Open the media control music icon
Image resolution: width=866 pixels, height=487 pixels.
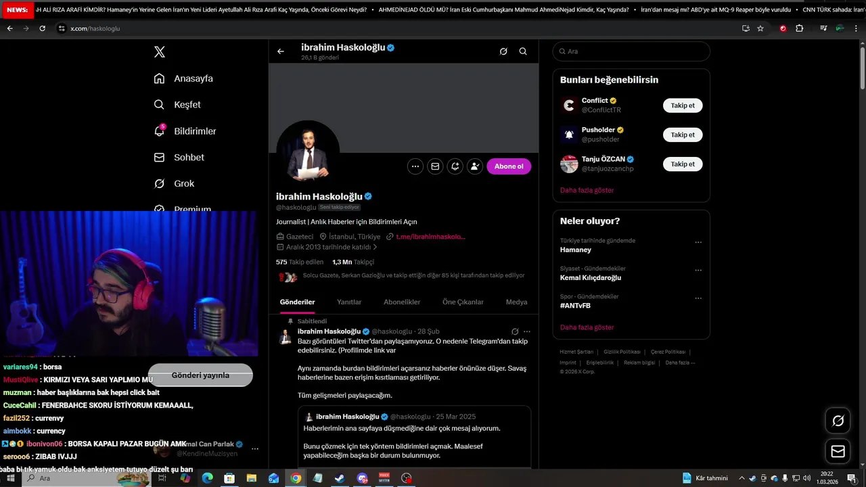823,28
